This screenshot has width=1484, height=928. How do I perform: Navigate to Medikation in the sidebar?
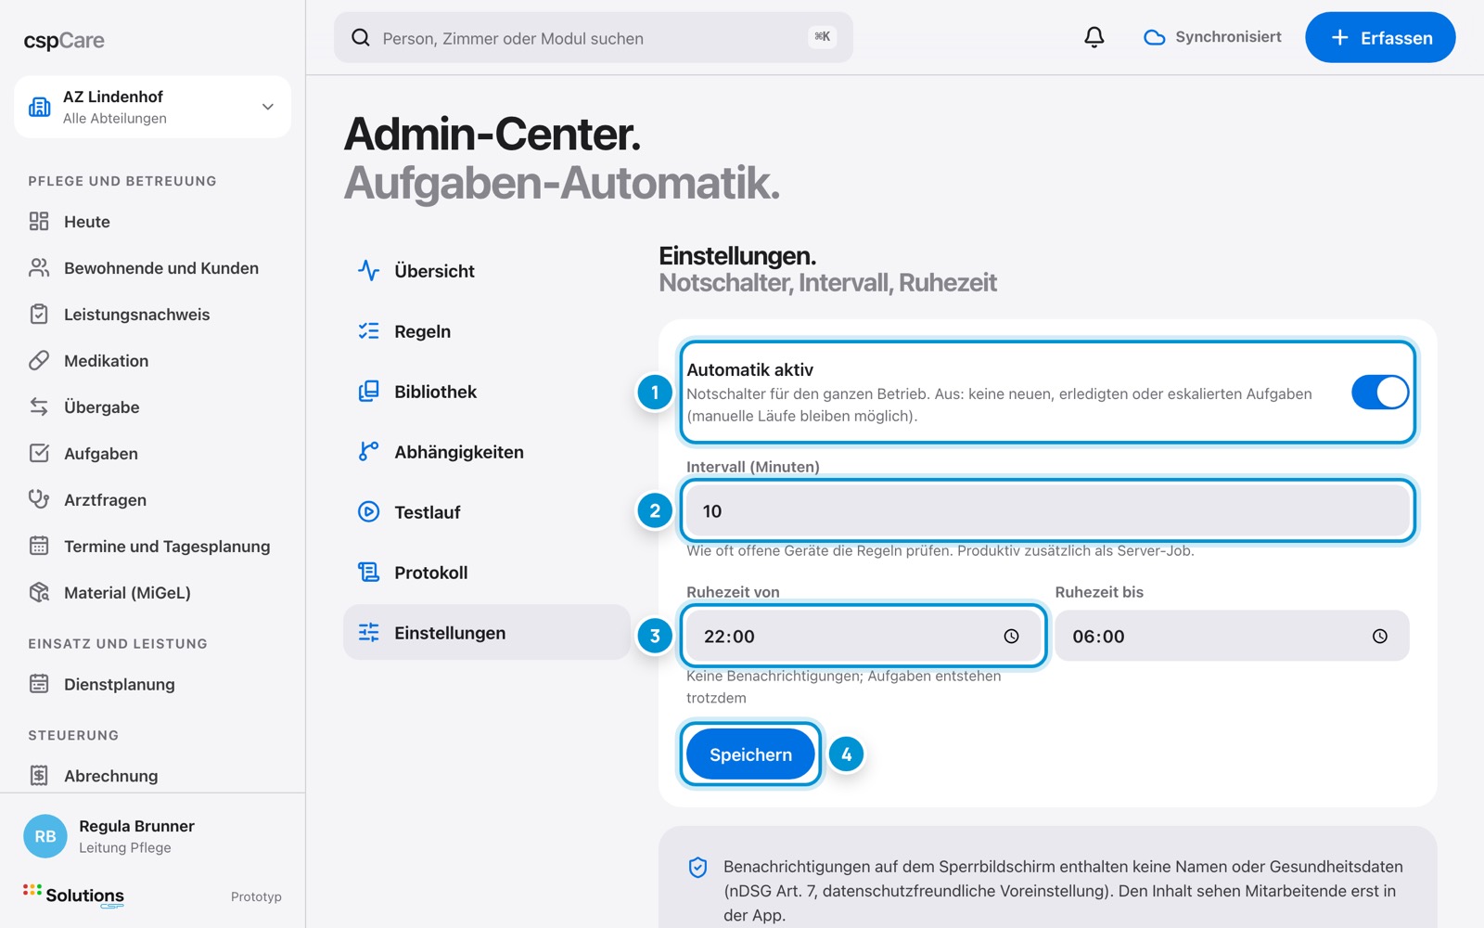click(152, 360)
